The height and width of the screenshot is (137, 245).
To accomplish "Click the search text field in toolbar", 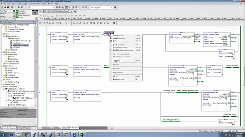I will tap(43, 7).
